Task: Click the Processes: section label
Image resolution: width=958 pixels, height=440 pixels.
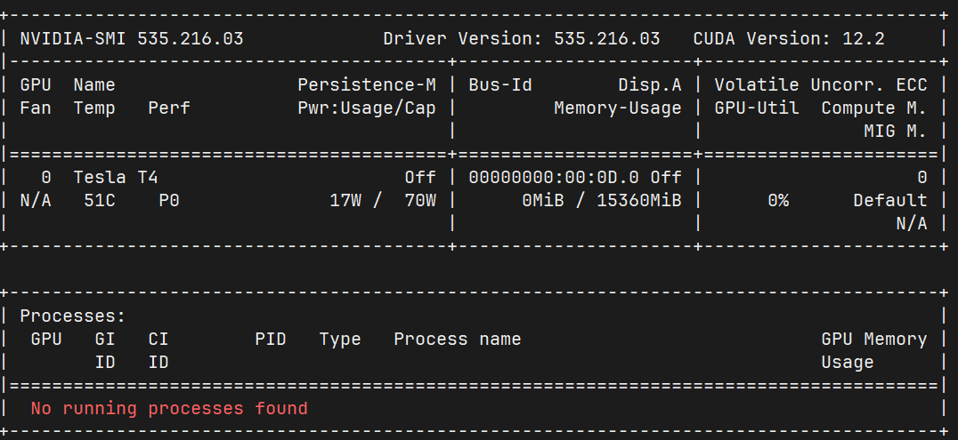Action: coord(73,316)
